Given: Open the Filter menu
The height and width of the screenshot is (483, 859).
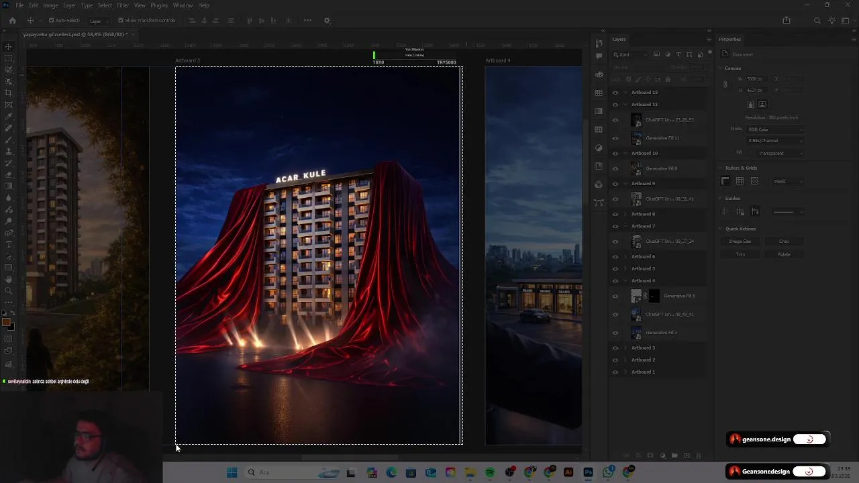Looking at the screenshot, I should point(123,5).
